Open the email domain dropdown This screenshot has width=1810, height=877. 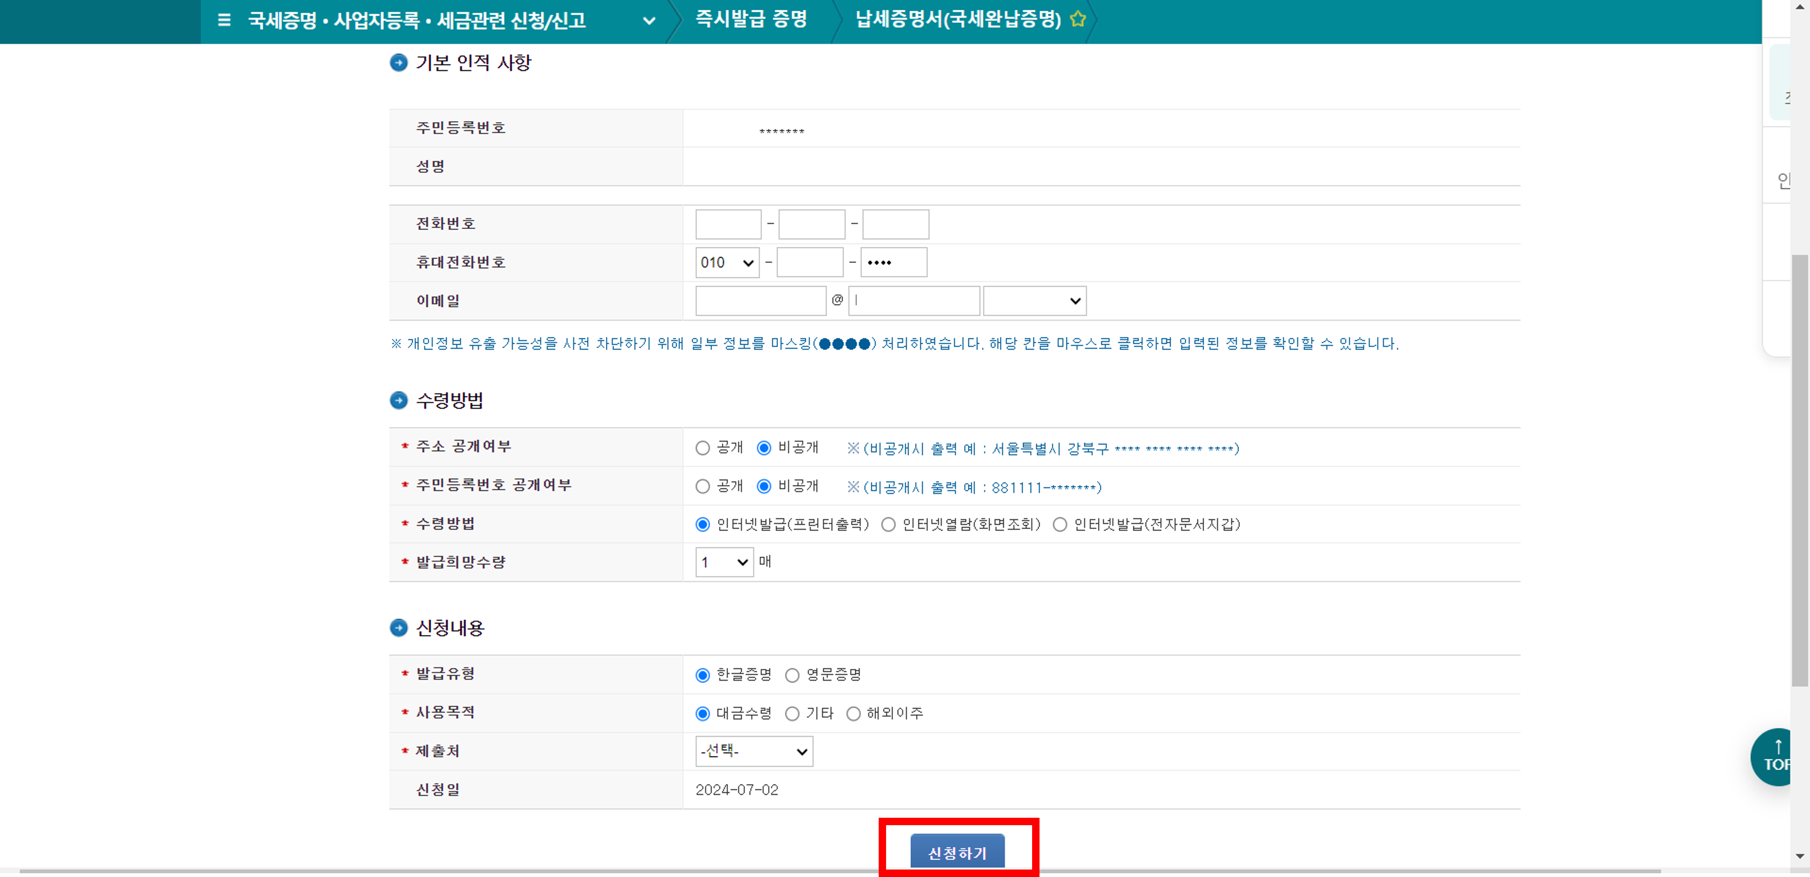click(1034, 301)
